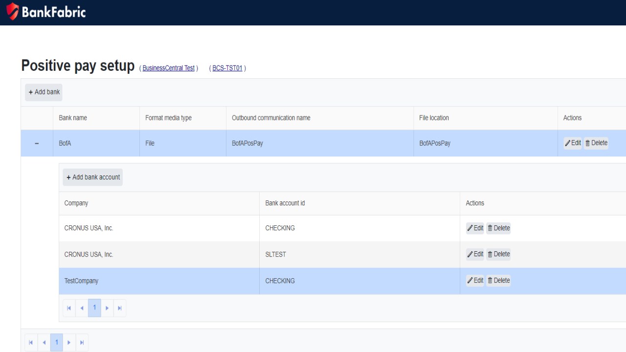Edit the BofA bank entry
The height and width of the screenshot is (352, 626).
click(573, 143)
